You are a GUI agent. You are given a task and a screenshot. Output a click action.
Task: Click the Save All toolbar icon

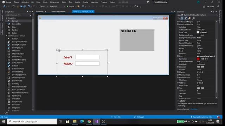click(25, 6)
